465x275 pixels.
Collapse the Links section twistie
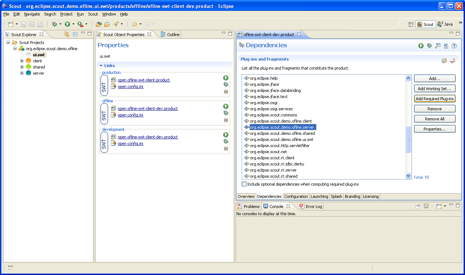coord(101,66)
